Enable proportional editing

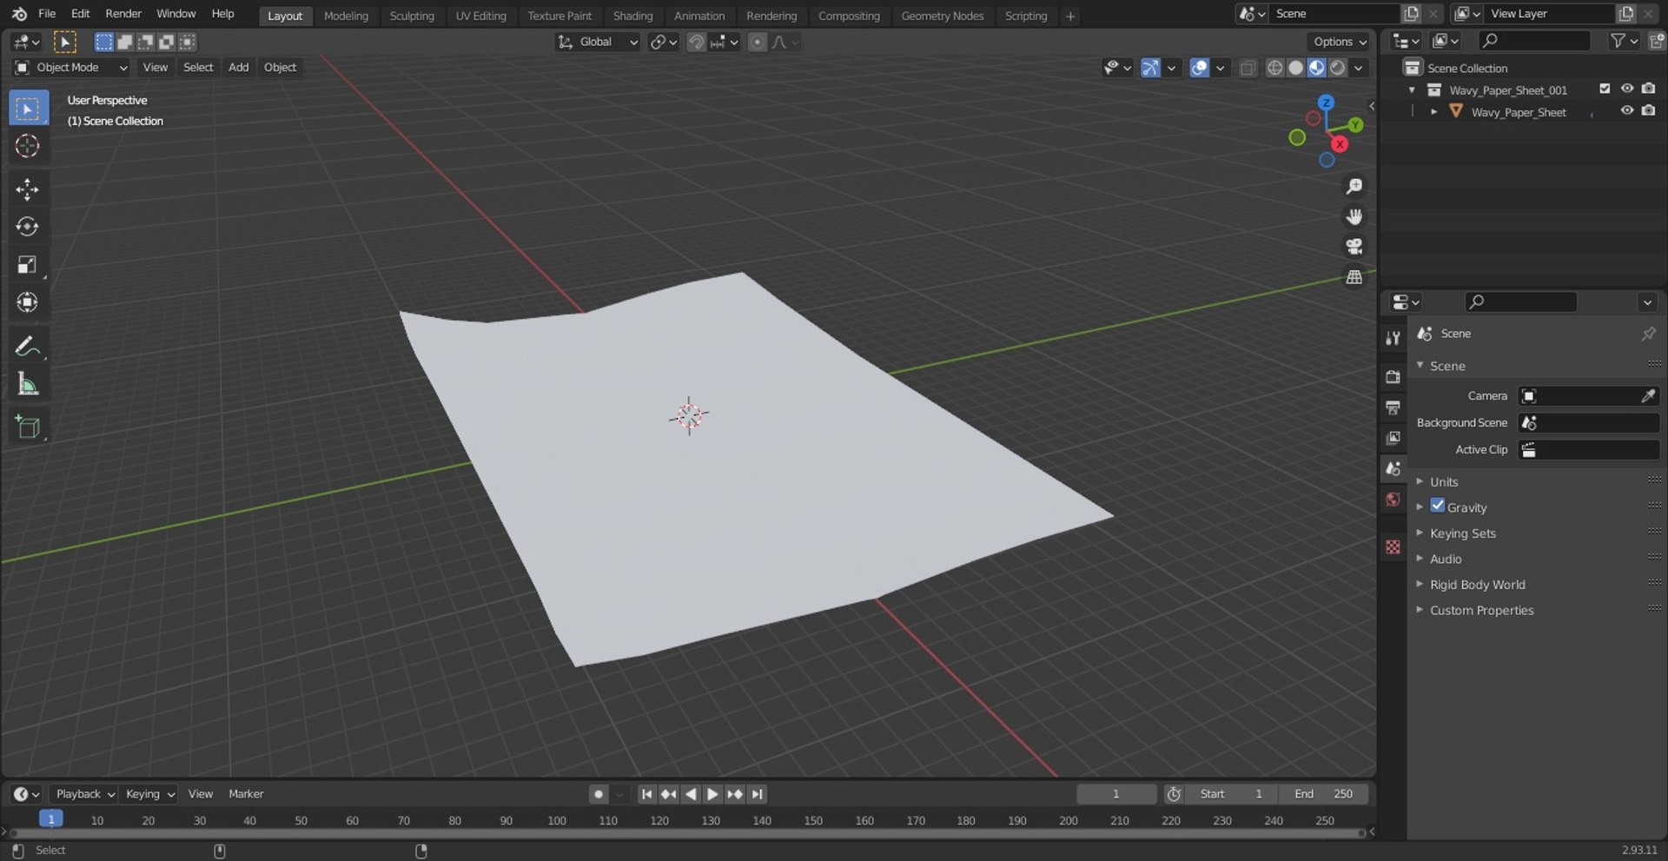tap(758, 42)
